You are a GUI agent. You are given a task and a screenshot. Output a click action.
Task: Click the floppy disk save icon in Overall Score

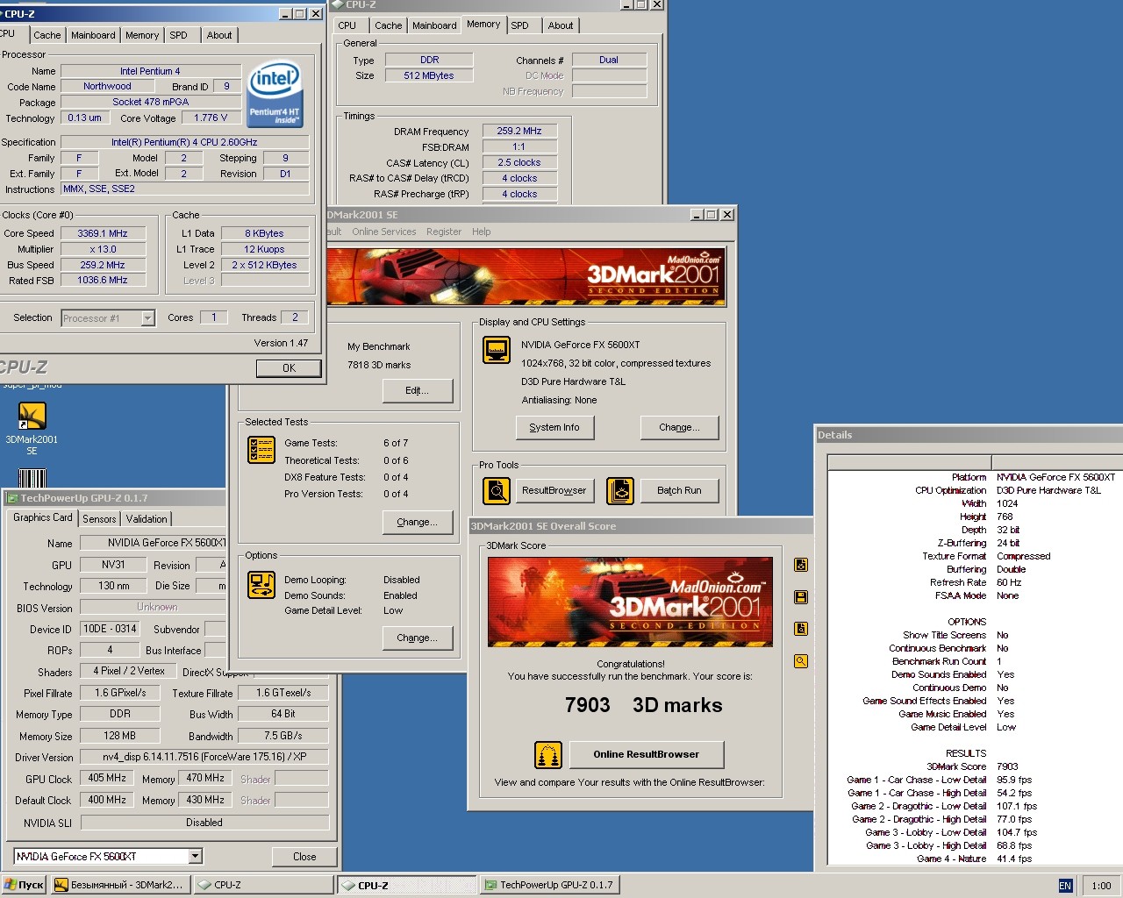coord(801,597)
